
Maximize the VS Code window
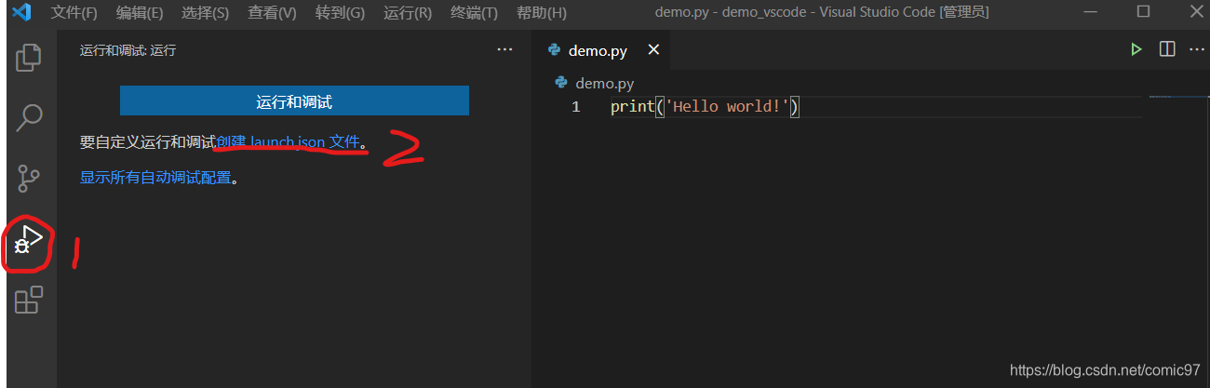click(1144, 12)
